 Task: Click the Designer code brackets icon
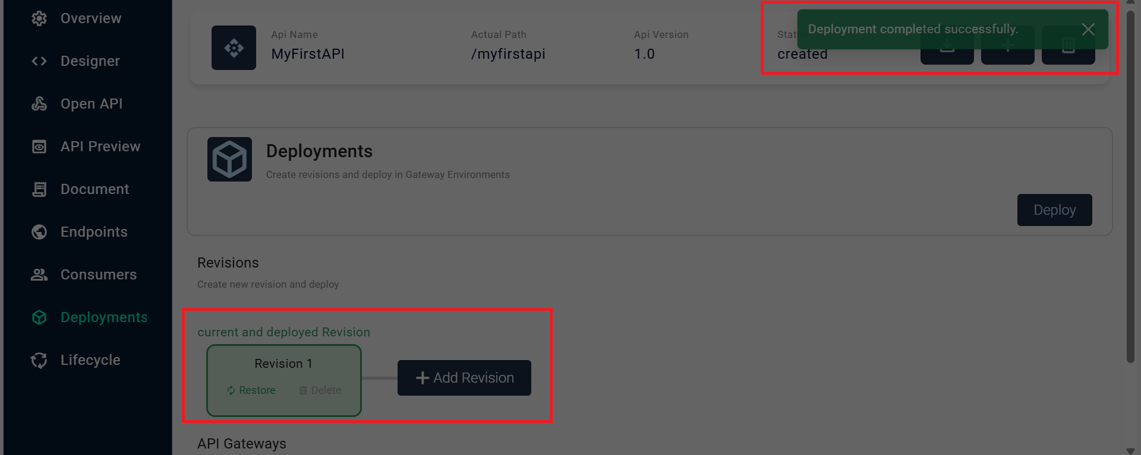click(x=39, y=61)
